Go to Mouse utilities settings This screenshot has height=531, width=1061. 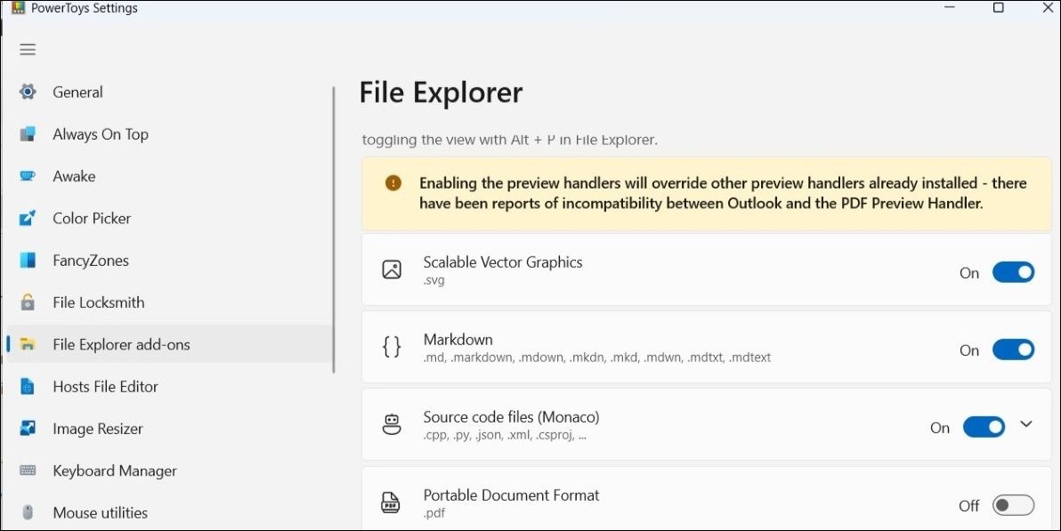click(100, 513)
